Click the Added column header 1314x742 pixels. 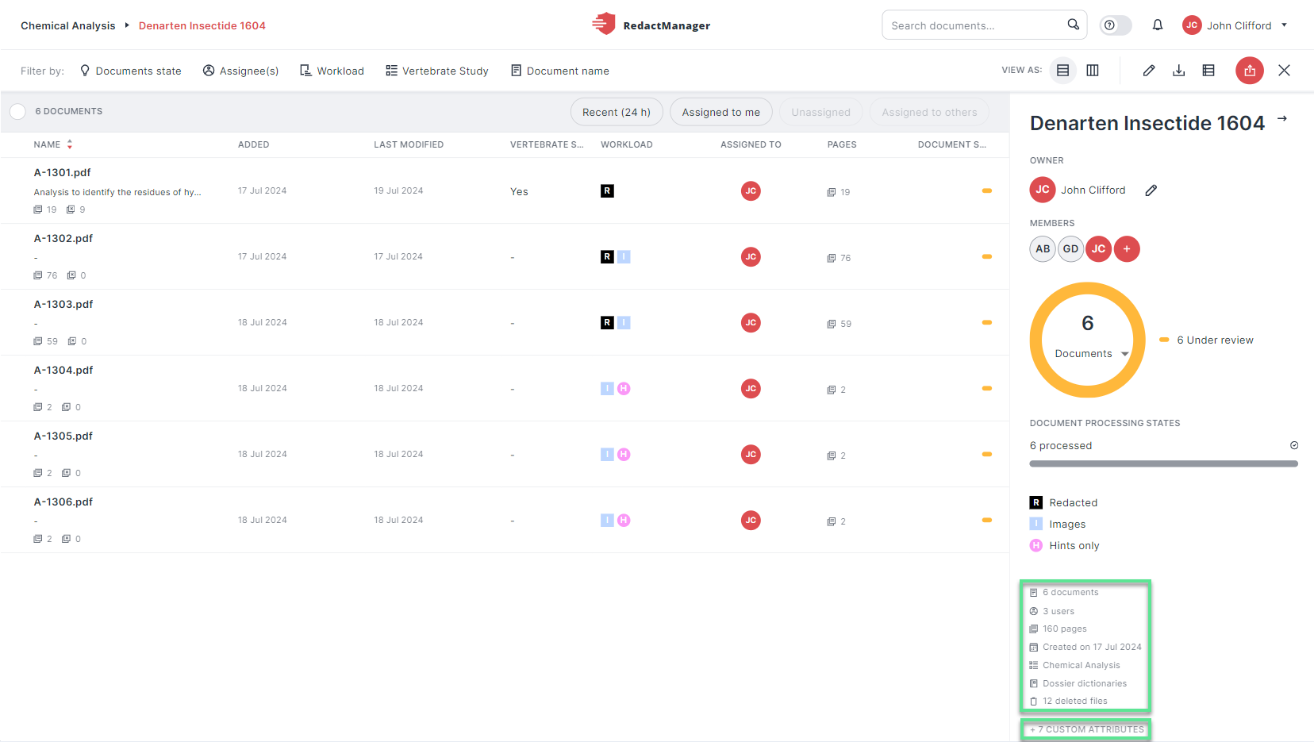[x=254, y=144]
